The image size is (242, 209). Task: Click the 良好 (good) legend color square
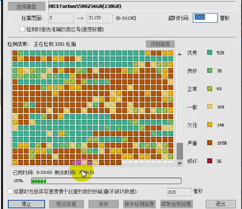(210, 71)
